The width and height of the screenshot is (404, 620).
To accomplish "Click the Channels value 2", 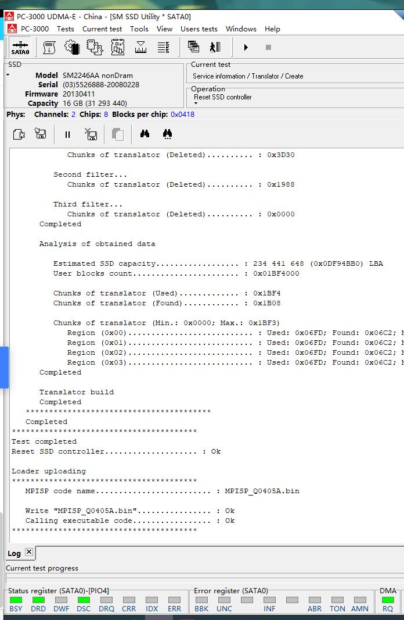I will 73,114.
